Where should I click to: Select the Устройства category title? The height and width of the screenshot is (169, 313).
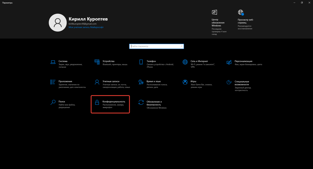tap(109, 61)
